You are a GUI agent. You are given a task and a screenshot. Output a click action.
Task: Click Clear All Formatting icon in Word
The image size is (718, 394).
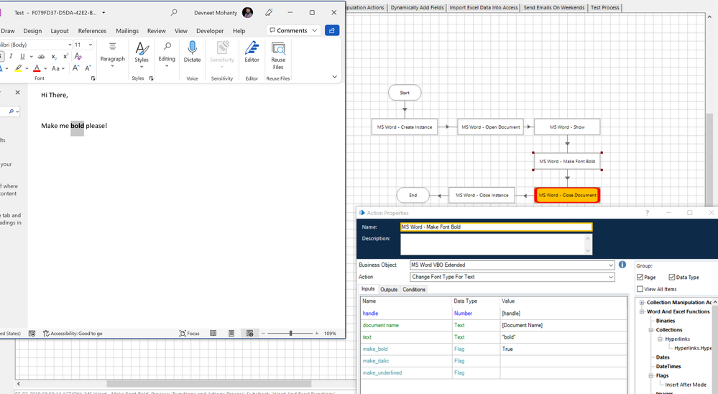(78, 56)
